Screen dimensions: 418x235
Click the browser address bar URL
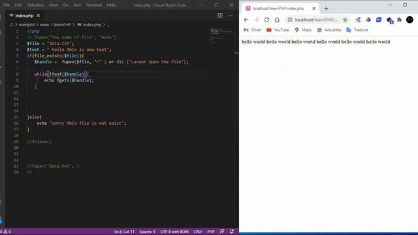316,20
